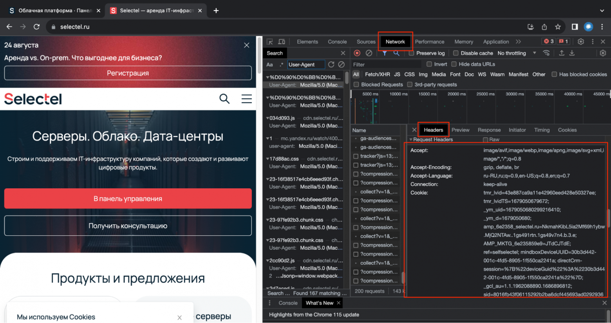611x323 pixels.
Task: Collapse the Request Headers section
Action: point(411,140)
